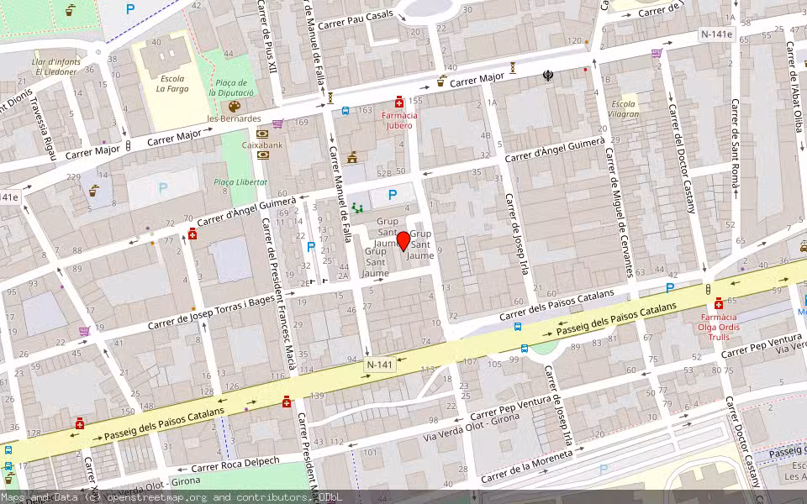Click the bus stop icon by the green roundabout
The image size is (807, 504).
click(525, 348)
